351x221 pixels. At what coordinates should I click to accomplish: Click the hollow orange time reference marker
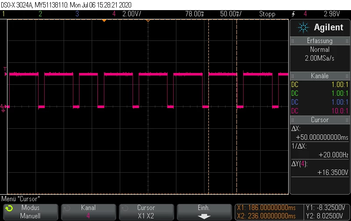click(x=148, y=21)
